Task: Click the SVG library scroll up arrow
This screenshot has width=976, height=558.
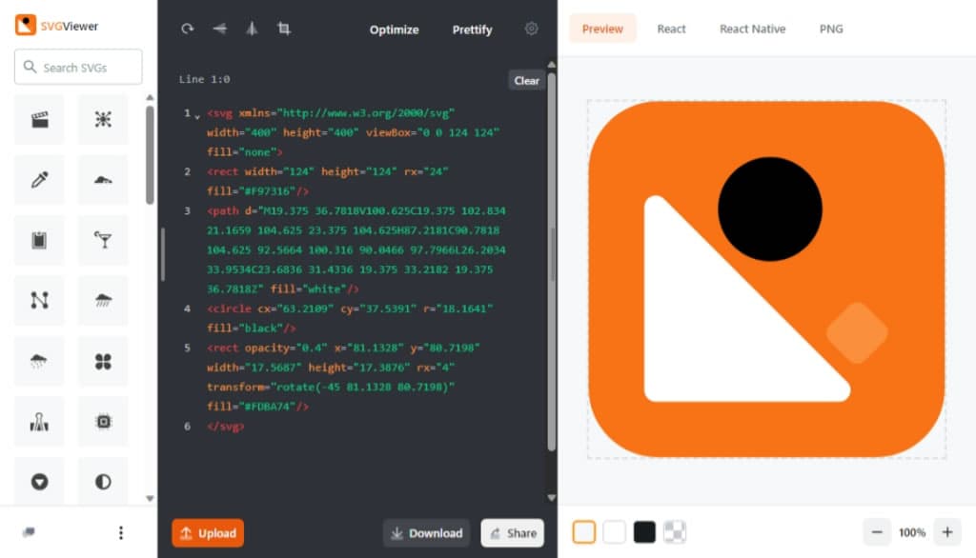Action: 150,98
